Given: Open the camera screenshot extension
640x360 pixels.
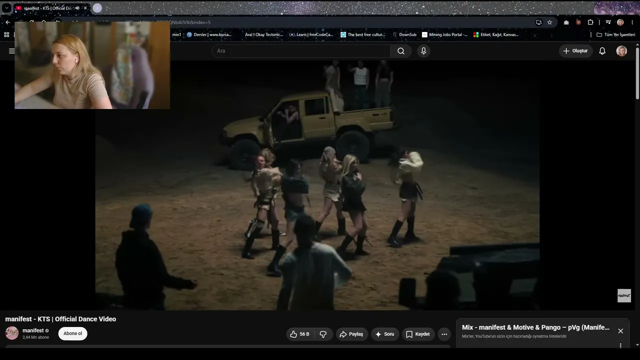Looking at the screenshot, I should pyautogui.click(x=566, y=22).
